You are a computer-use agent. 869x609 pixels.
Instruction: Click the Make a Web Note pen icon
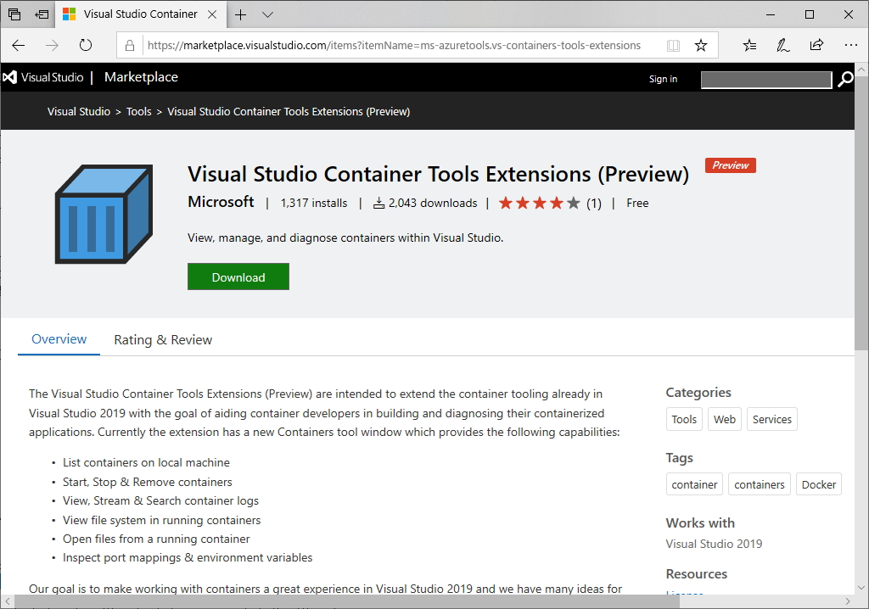[782, 45]
